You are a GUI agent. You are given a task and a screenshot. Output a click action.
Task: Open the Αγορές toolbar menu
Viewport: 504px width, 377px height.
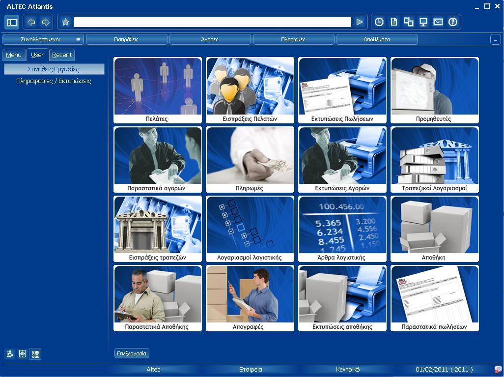[x=210, y=39]
